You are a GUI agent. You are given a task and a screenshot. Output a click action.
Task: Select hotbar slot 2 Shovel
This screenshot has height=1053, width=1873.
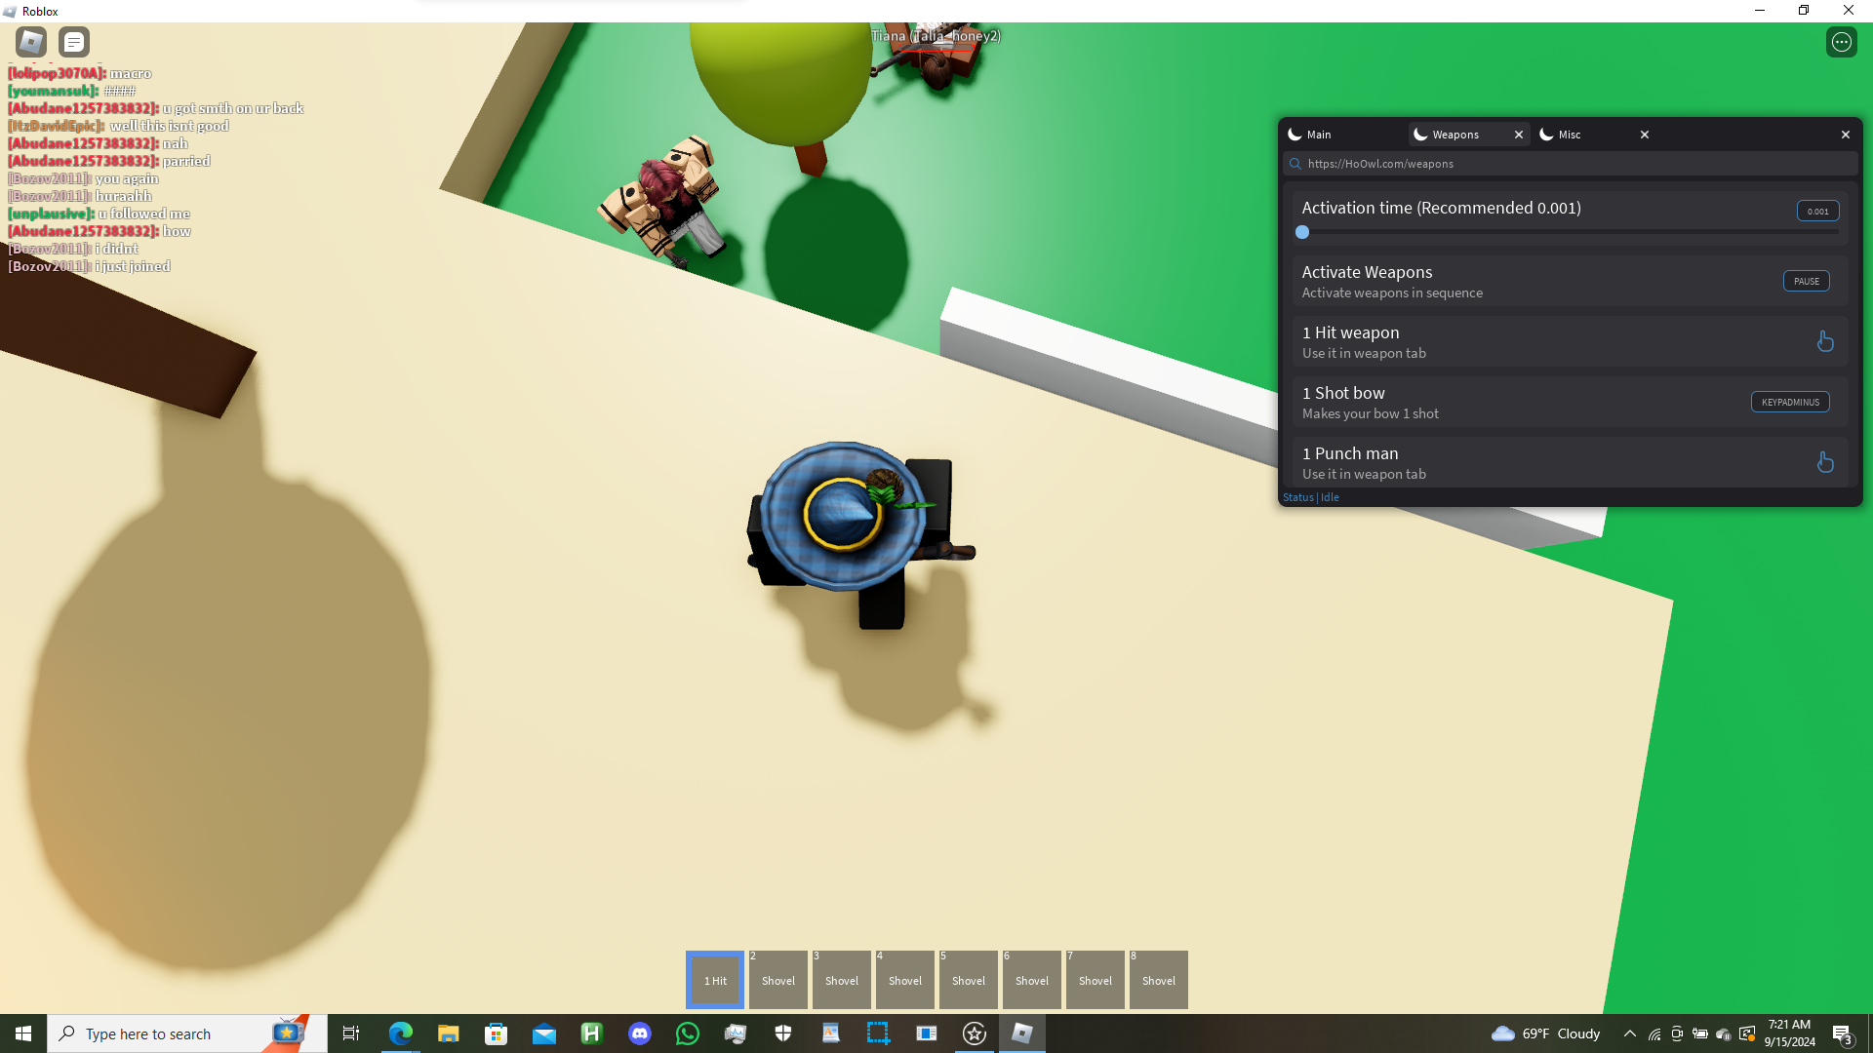(x=778, y=980)
